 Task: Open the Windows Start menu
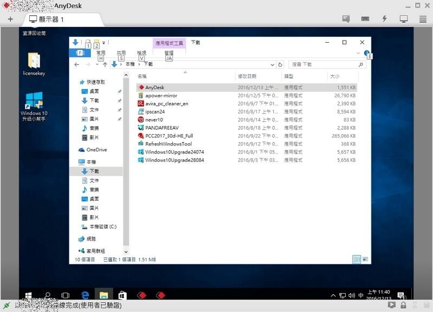coord(29,295)
